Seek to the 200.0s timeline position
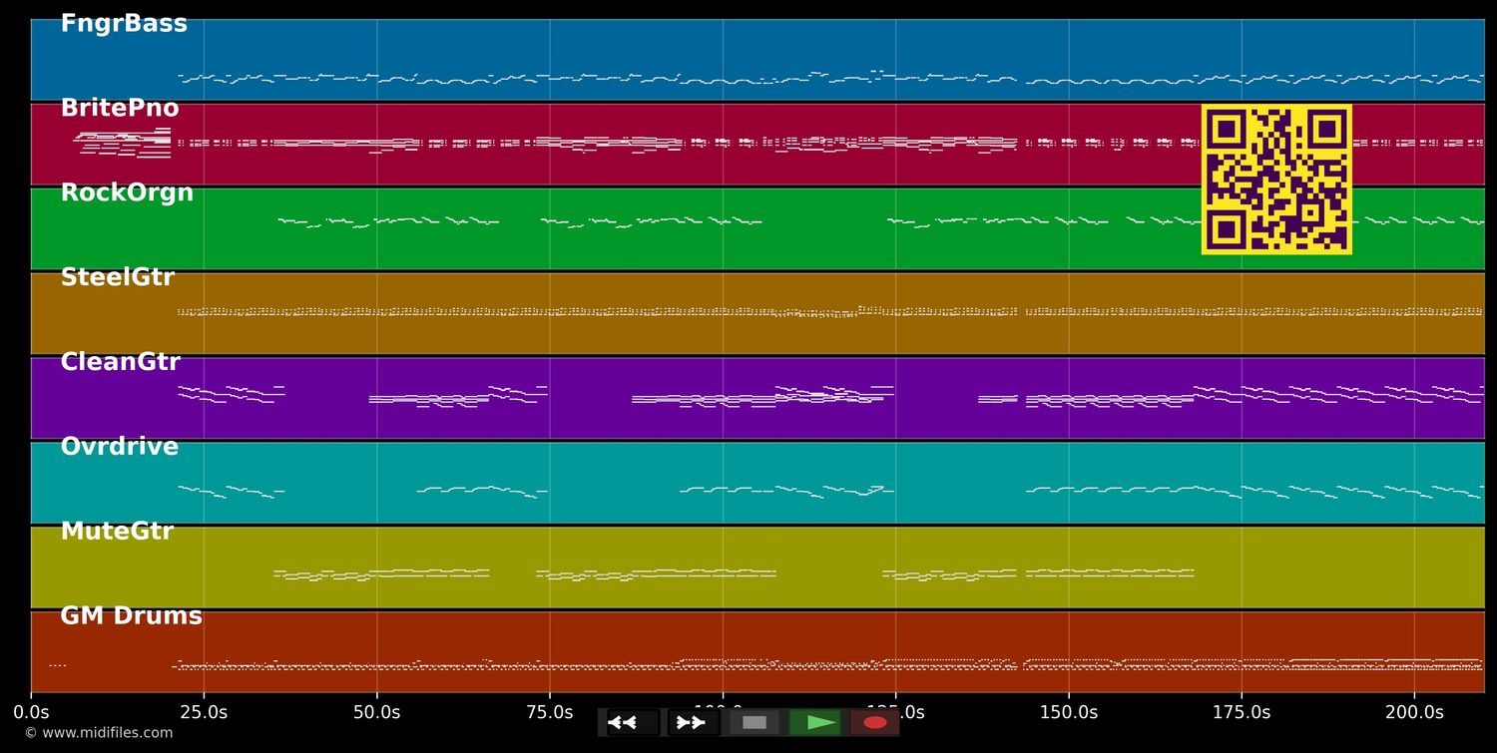 (x=1413, y=711)
